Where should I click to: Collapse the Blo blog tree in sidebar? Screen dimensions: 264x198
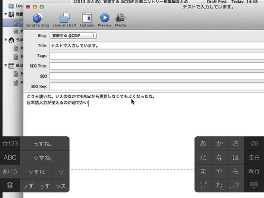[x=6, y=65]
